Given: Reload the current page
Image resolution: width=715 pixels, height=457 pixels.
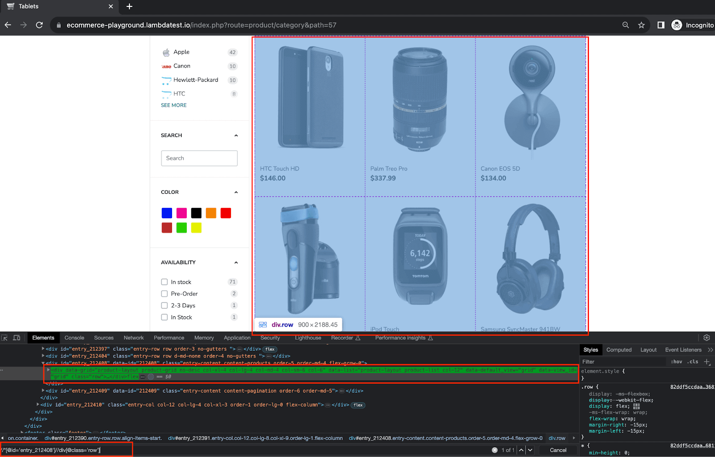Looking at the screenshot, I should [x=39, y=25].
